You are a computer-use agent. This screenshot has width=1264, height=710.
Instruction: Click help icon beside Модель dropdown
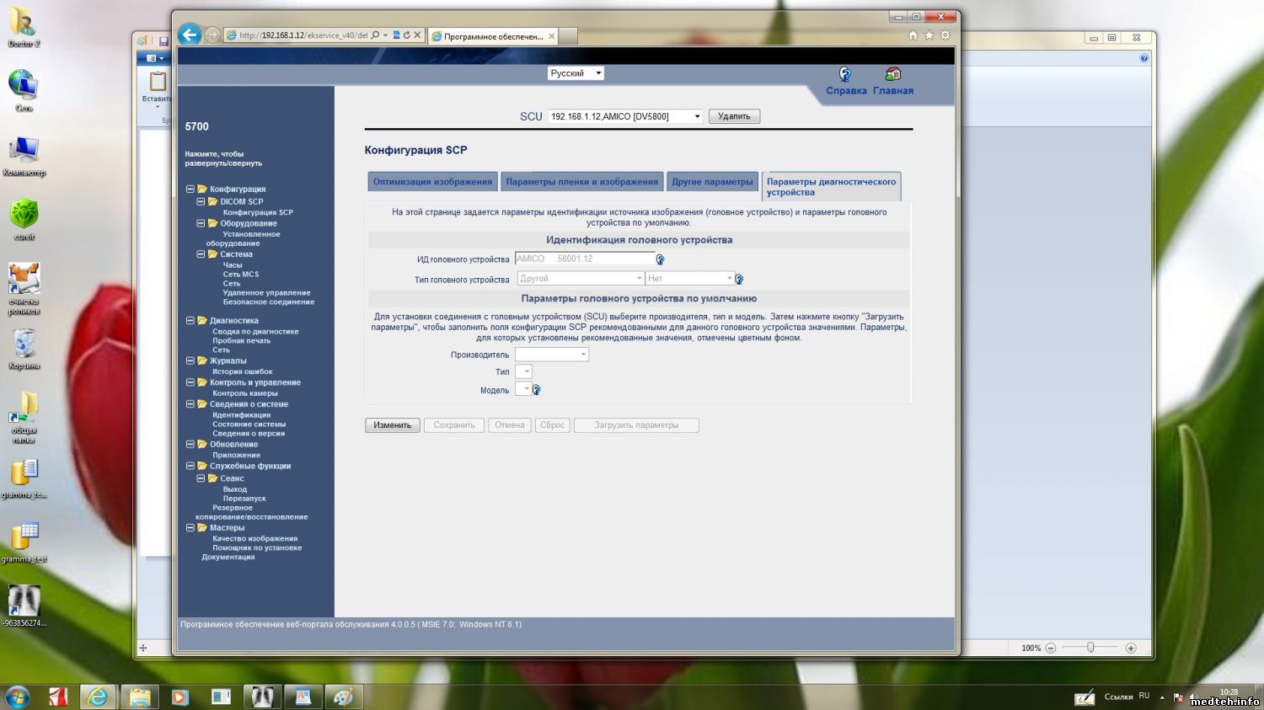coord(536,390)
